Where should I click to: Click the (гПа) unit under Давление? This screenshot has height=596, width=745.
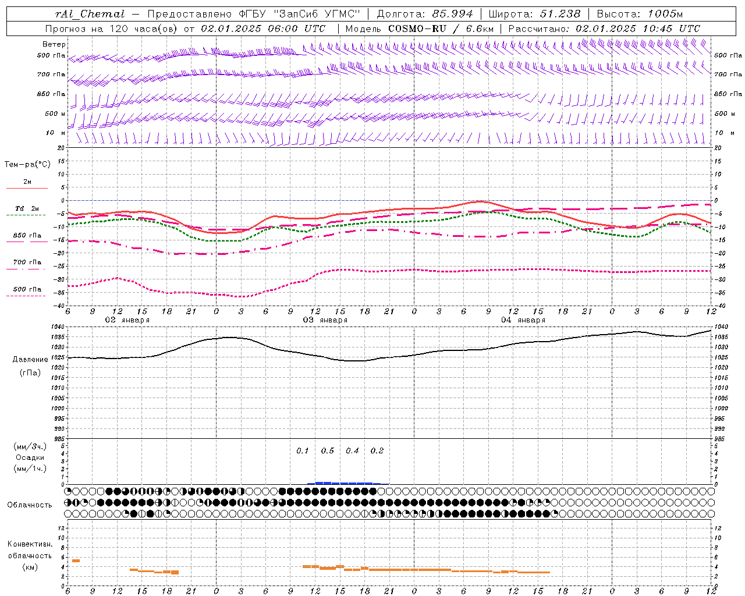coord(30,372)
